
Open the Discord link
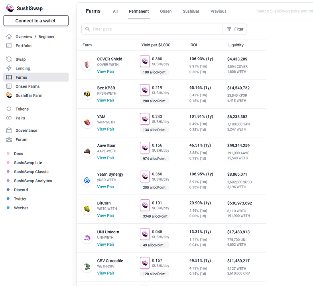pyautogui.click(x=21, y=190)
